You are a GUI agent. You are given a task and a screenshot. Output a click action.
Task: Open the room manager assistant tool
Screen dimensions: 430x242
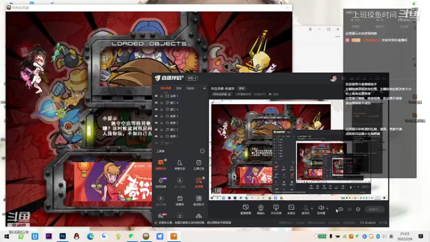tap(180, 165)
